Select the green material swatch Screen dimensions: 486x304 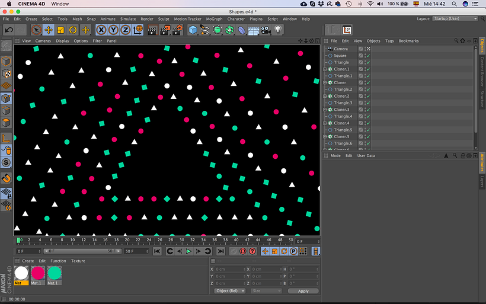[55, 273]
